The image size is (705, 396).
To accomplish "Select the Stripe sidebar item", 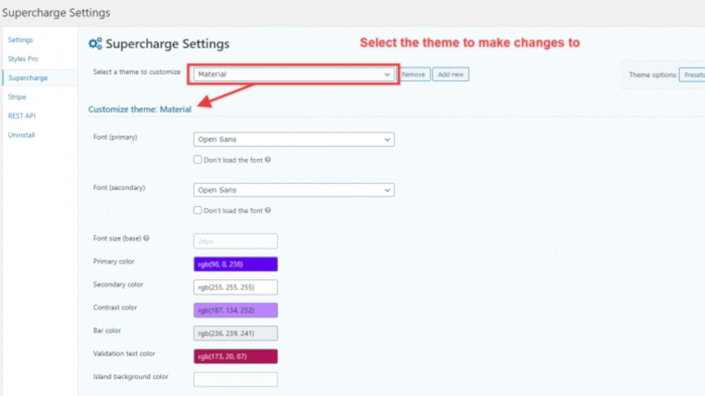I will point(17,97).
